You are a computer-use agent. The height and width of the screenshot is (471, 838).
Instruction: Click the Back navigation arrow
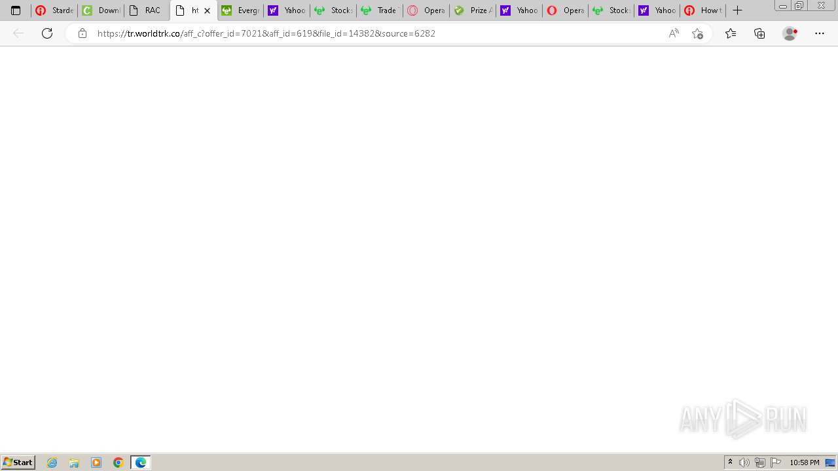coord(18,33)
